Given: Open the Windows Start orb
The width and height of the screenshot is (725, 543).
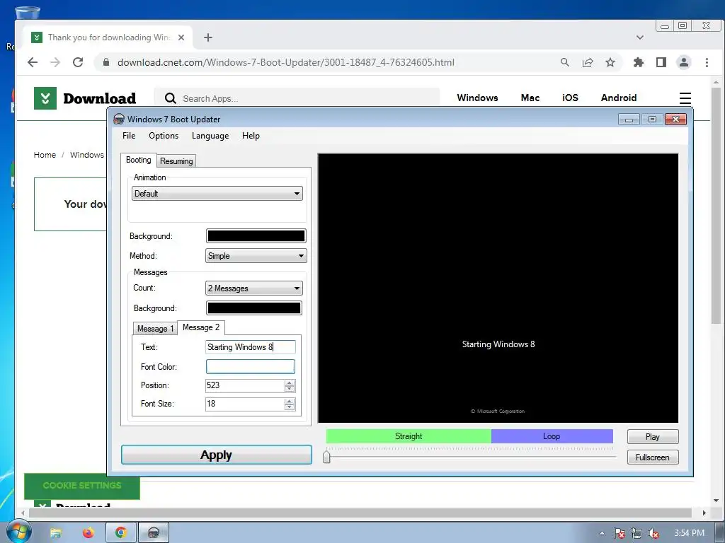Looking at the screenshot, I should click(x=19, y=532).
